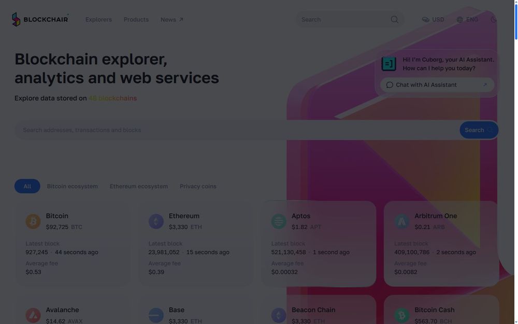Click Bitcoin average fee $0.53
Screen dimensions: 518x324
(x=33, y=272)
